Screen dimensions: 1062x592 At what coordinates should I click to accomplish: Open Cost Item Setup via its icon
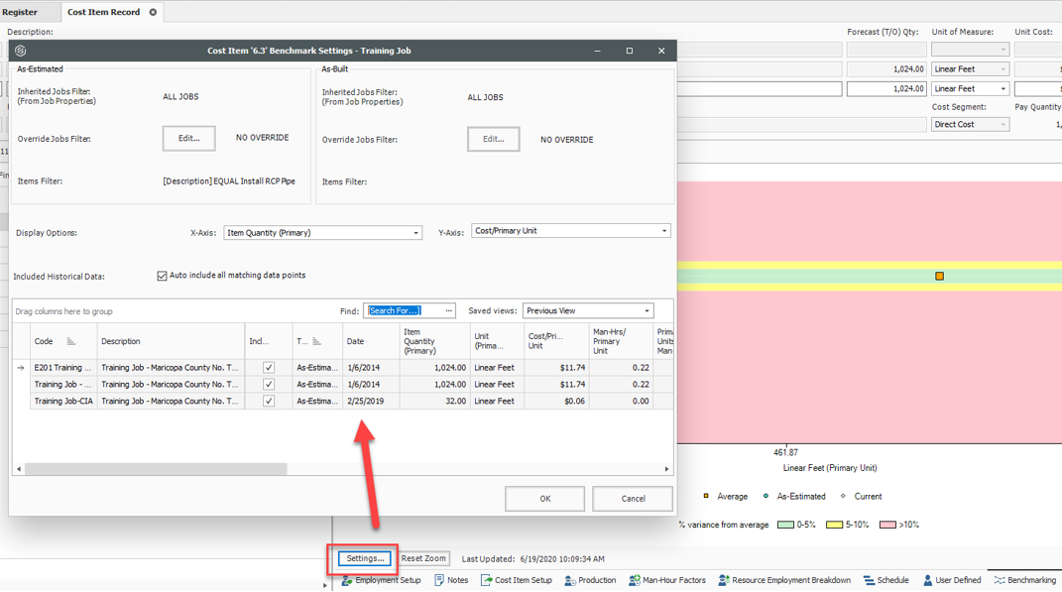pyautogui.click(x=484, y=580)
